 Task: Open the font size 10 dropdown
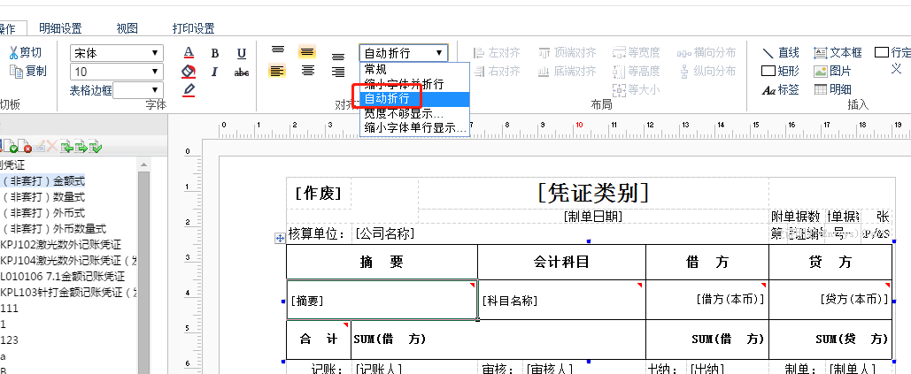click(116, 72)
